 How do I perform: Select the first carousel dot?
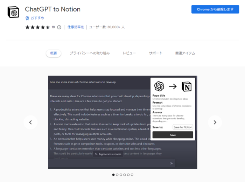click(x=113, y=175)
